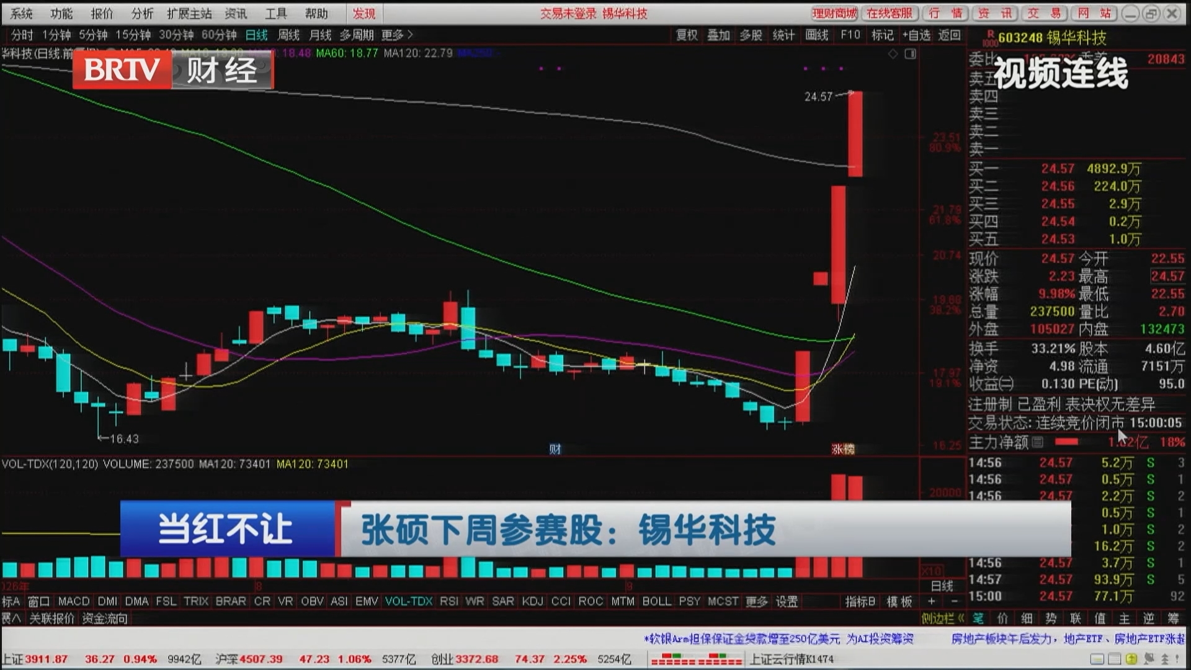Screen dimensions: 1191x670
Task: Open the 复权 options
Action: [687, 35]
